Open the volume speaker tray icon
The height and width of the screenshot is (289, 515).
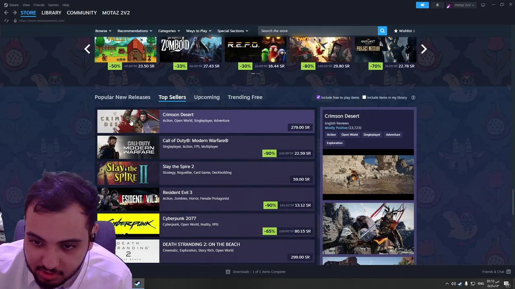[453, 284]
